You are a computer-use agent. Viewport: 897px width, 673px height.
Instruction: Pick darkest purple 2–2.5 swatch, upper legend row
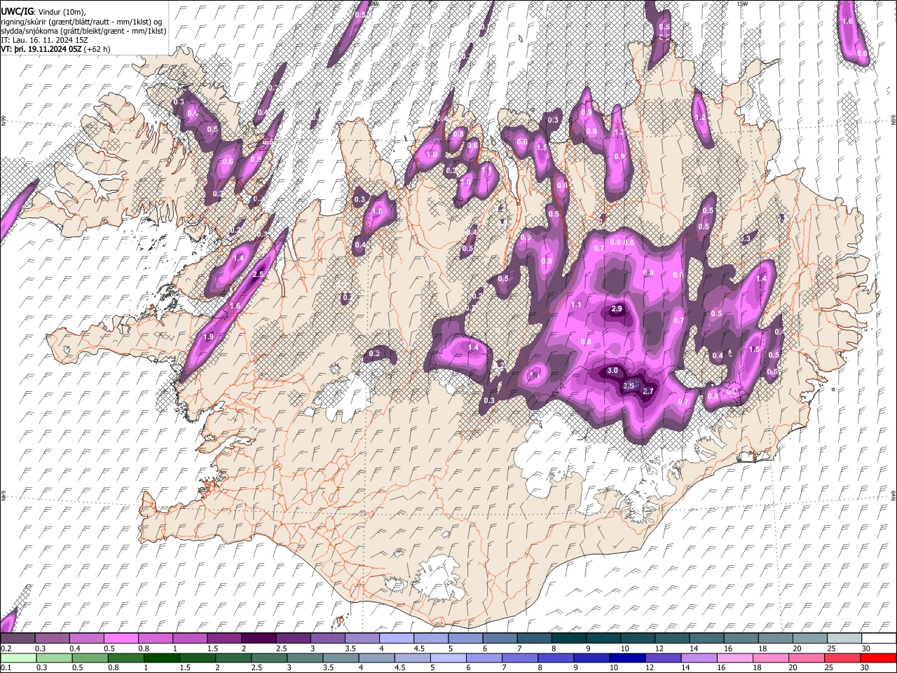(259, 639)
